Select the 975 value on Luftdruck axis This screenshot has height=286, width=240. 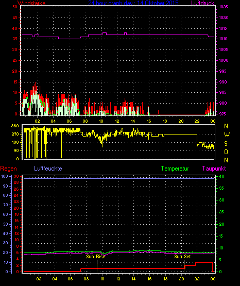point(222,114)
